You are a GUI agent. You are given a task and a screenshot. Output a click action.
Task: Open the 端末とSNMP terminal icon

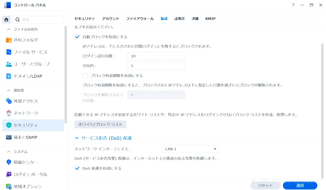(9, 137)
